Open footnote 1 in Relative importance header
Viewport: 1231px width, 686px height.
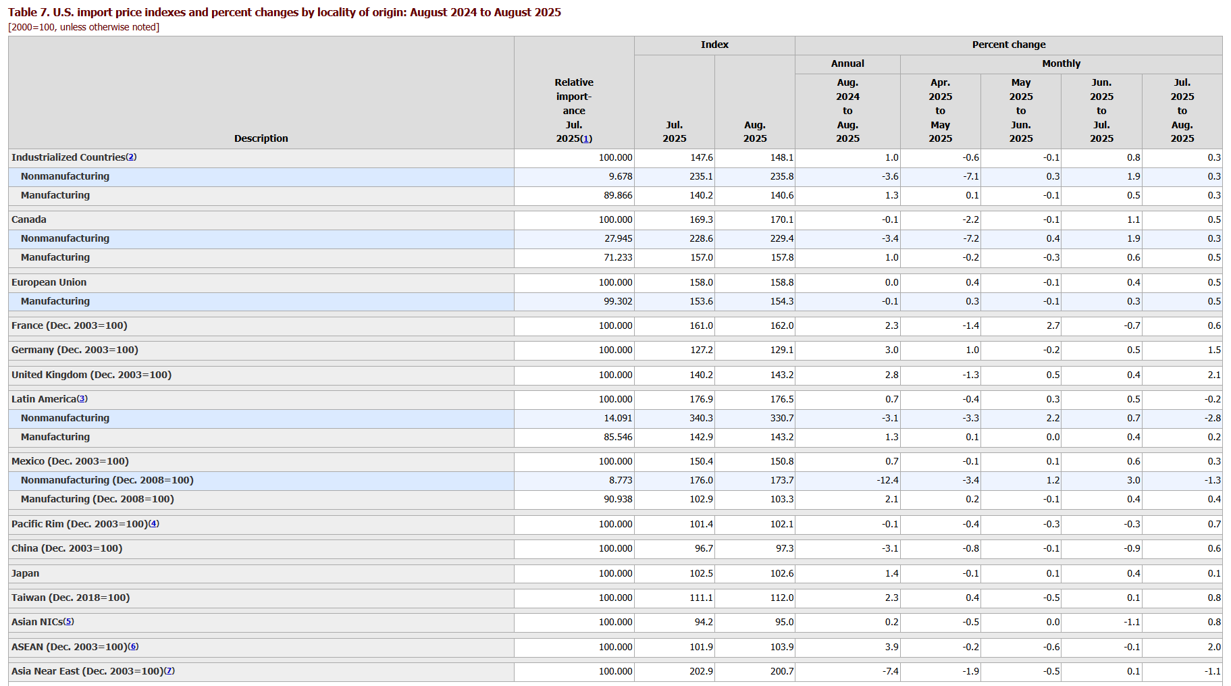[586, 138]
